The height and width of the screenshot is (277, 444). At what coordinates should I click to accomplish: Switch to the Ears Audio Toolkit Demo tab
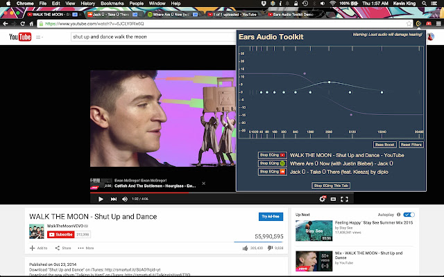pos(293,15)
